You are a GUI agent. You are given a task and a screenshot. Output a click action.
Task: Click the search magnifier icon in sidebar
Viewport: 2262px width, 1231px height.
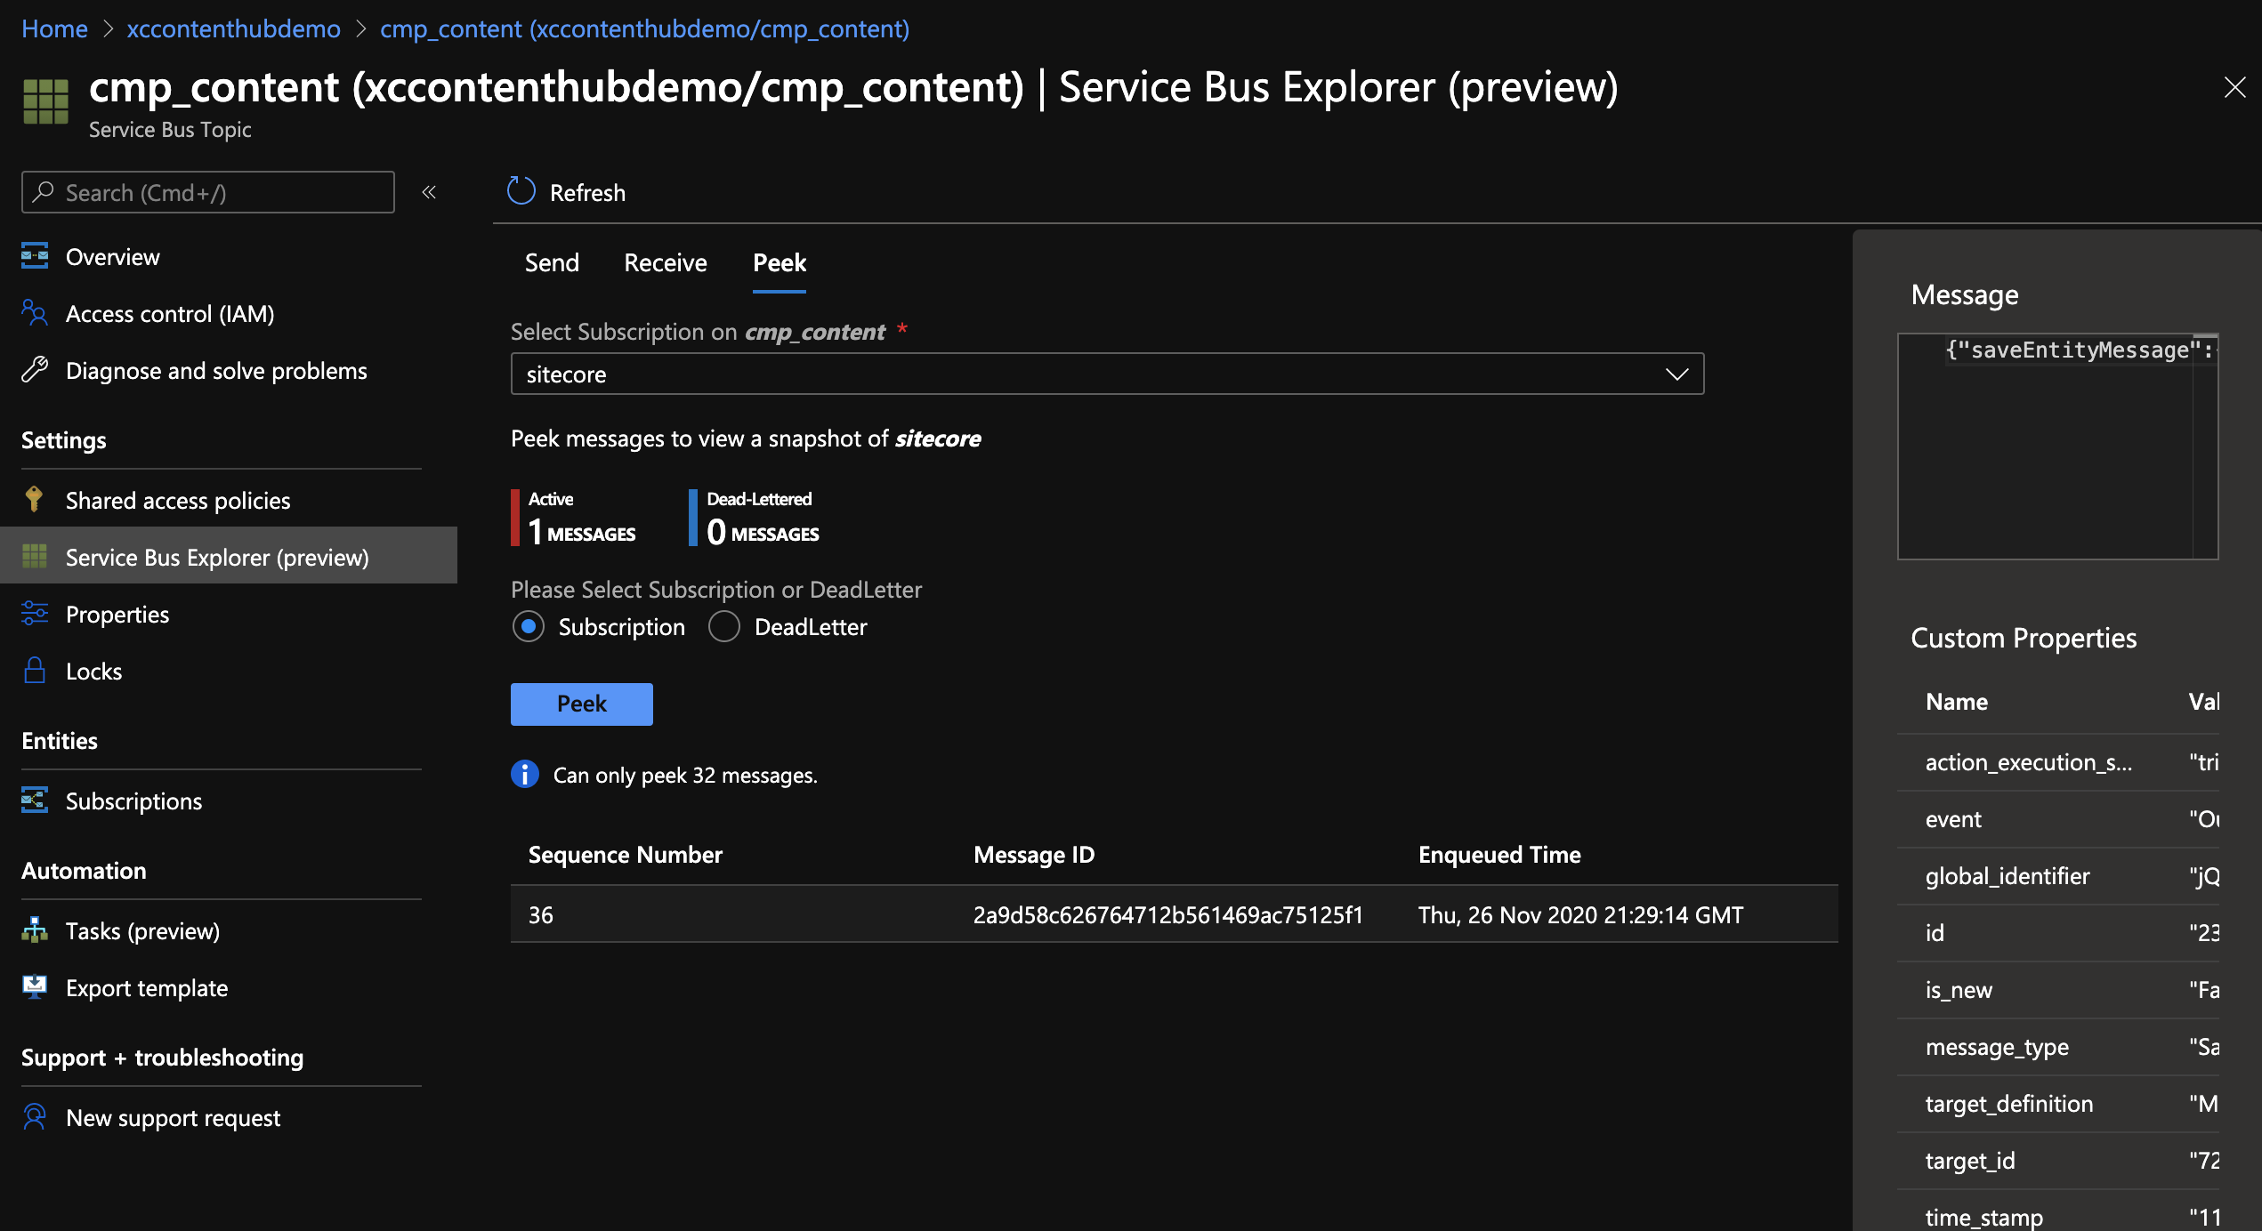43,192
